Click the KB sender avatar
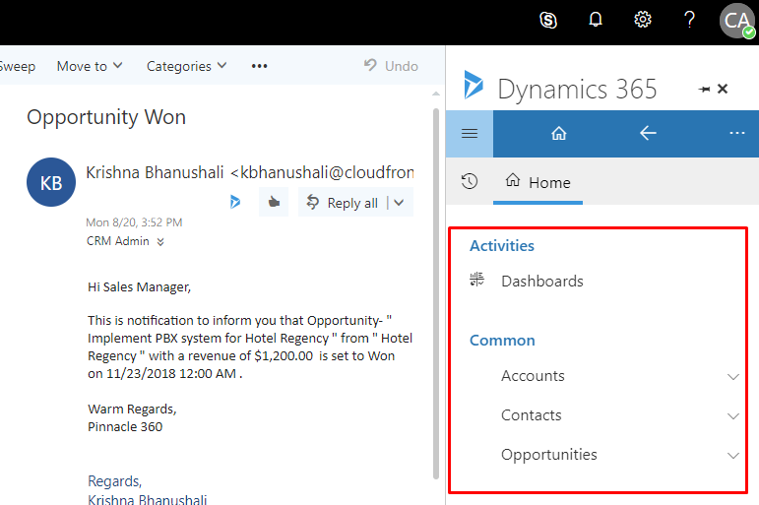Viewport: 759px width, 505px height. pos(51,182)
